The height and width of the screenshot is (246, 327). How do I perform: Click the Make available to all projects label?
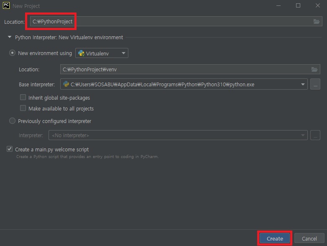click(61, 108)
